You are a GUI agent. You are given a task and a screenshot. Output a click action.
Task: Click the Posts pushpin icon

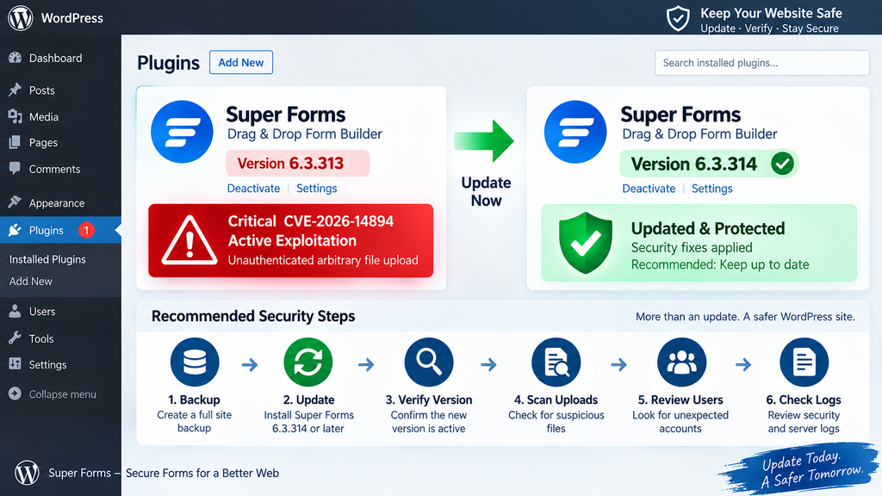click(x=16, y=90)
